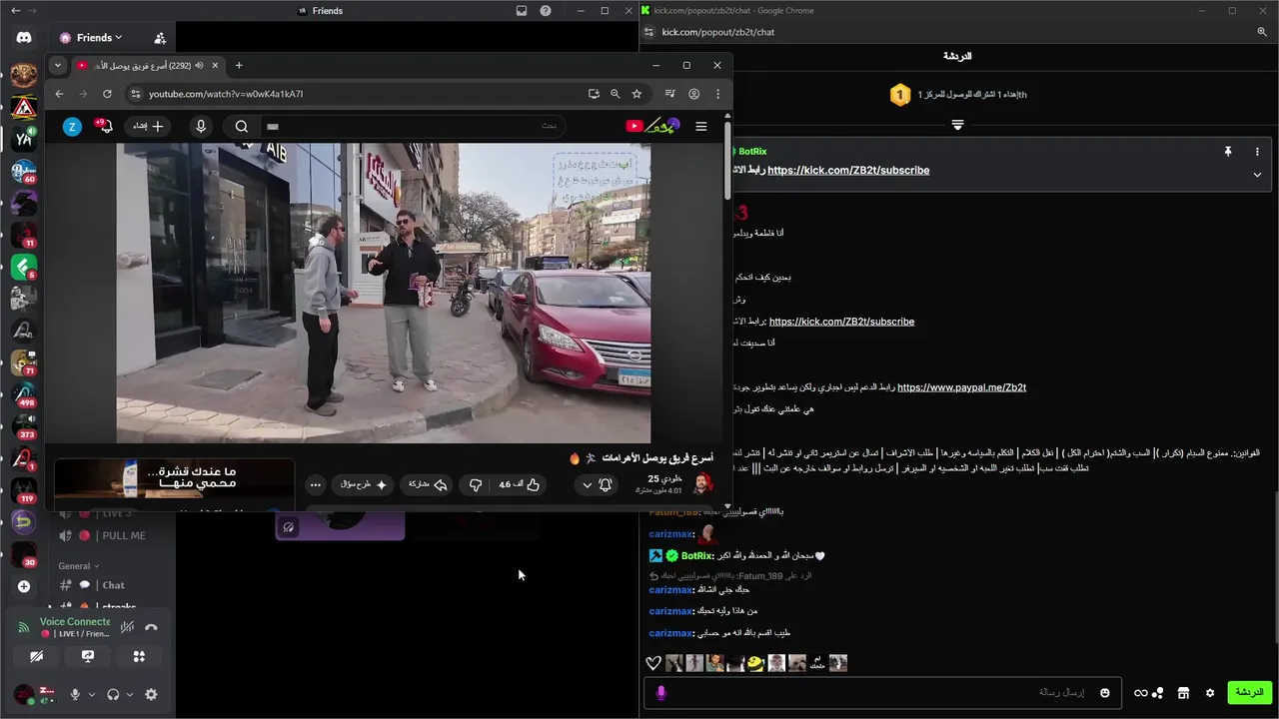Viewport: 1279px width, 719px height.
Task: Open subscription notification bell dropdown
Action: click(x=597, y=484)
